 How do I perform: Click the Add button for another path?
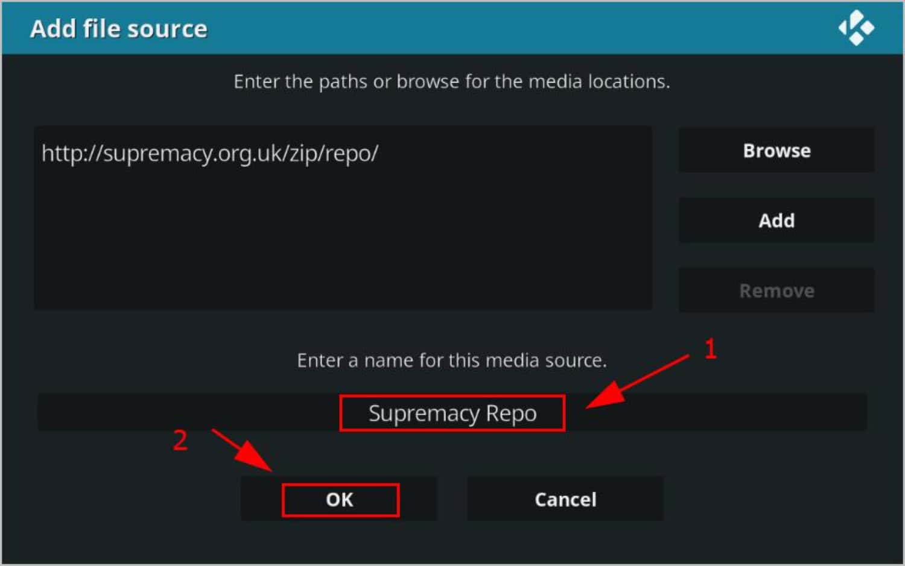pos(776,221)
